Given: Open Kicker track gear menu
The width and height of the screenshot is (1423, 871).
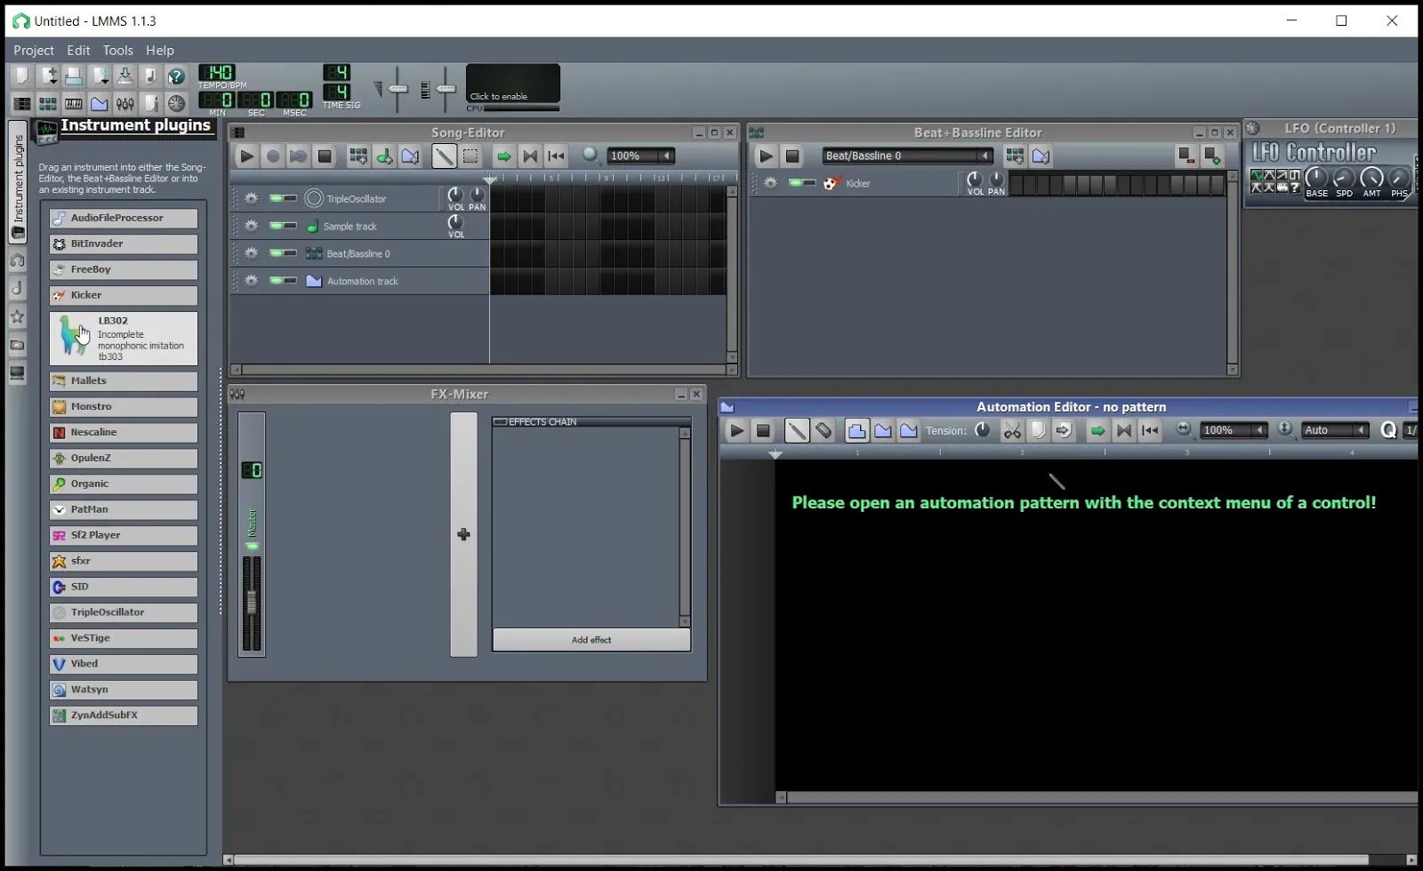Looking at the screenshot, I should click(771, 184).
